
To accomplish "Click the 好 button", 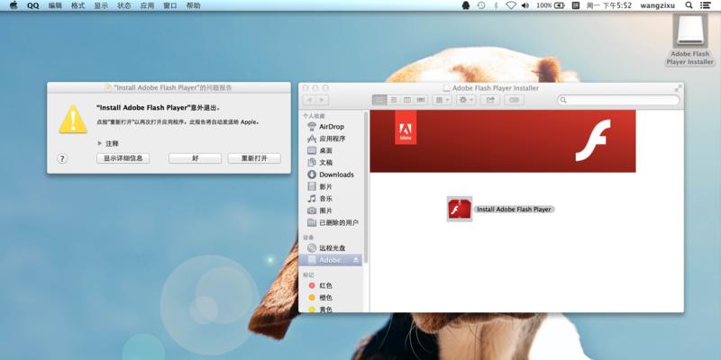I will click(195, 158).
